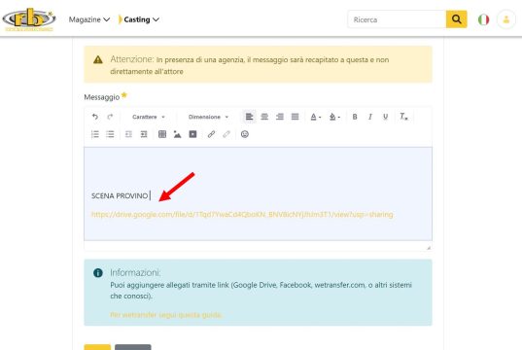
Task: Open the background color picker
Action: tap(334, 117)
